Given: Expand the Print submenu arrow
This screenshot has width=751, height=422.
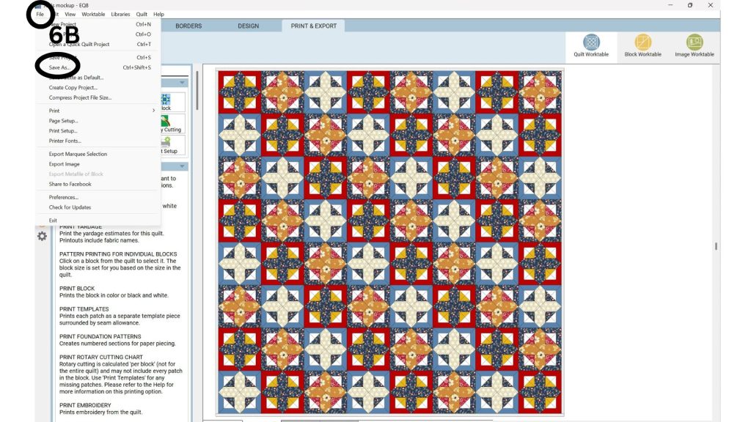Looking at the screenshot, I should coord(153,111).
